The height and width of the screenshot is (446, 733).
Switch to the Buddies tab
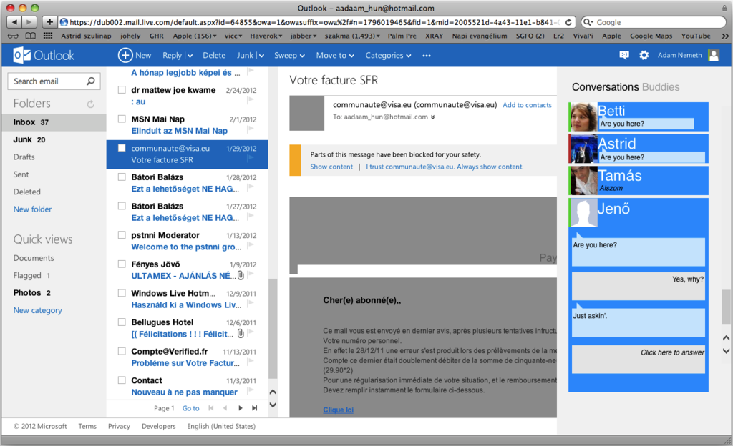pos(661,87)
